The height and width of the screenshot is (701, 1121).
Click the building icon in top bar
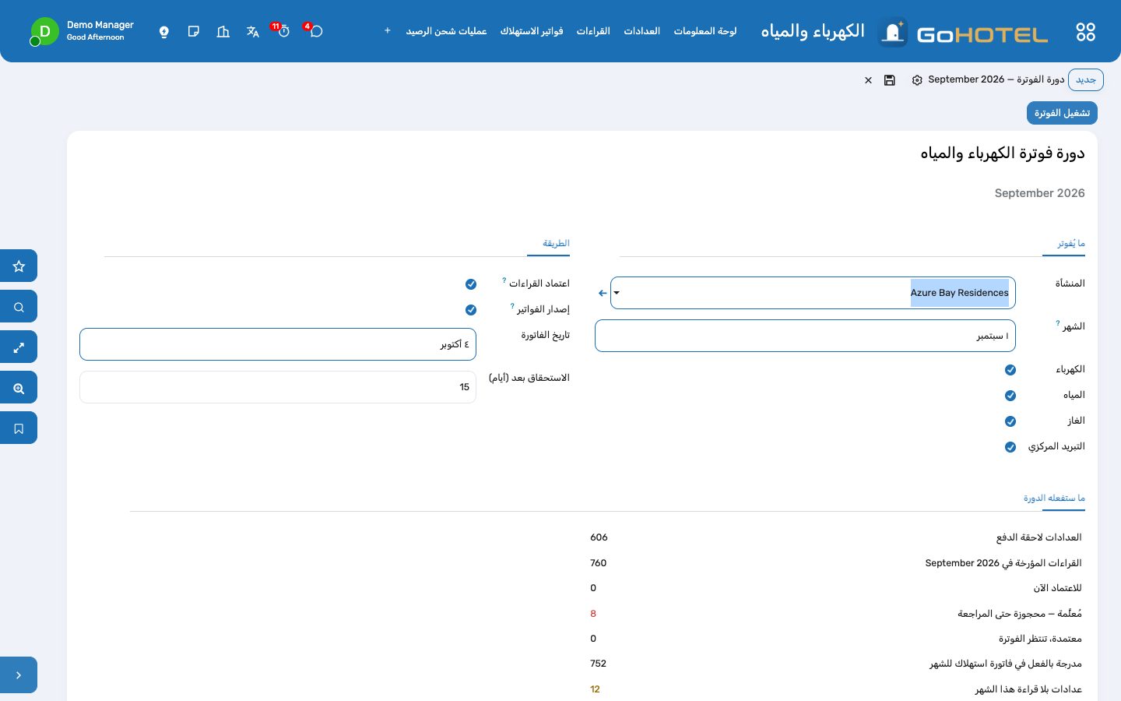pos(223,32)
